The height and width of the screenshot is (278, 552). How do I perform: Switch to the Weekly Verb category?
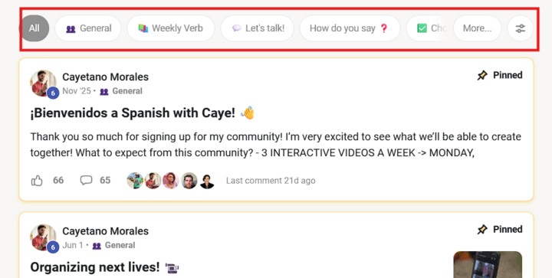tap(171, 28)
